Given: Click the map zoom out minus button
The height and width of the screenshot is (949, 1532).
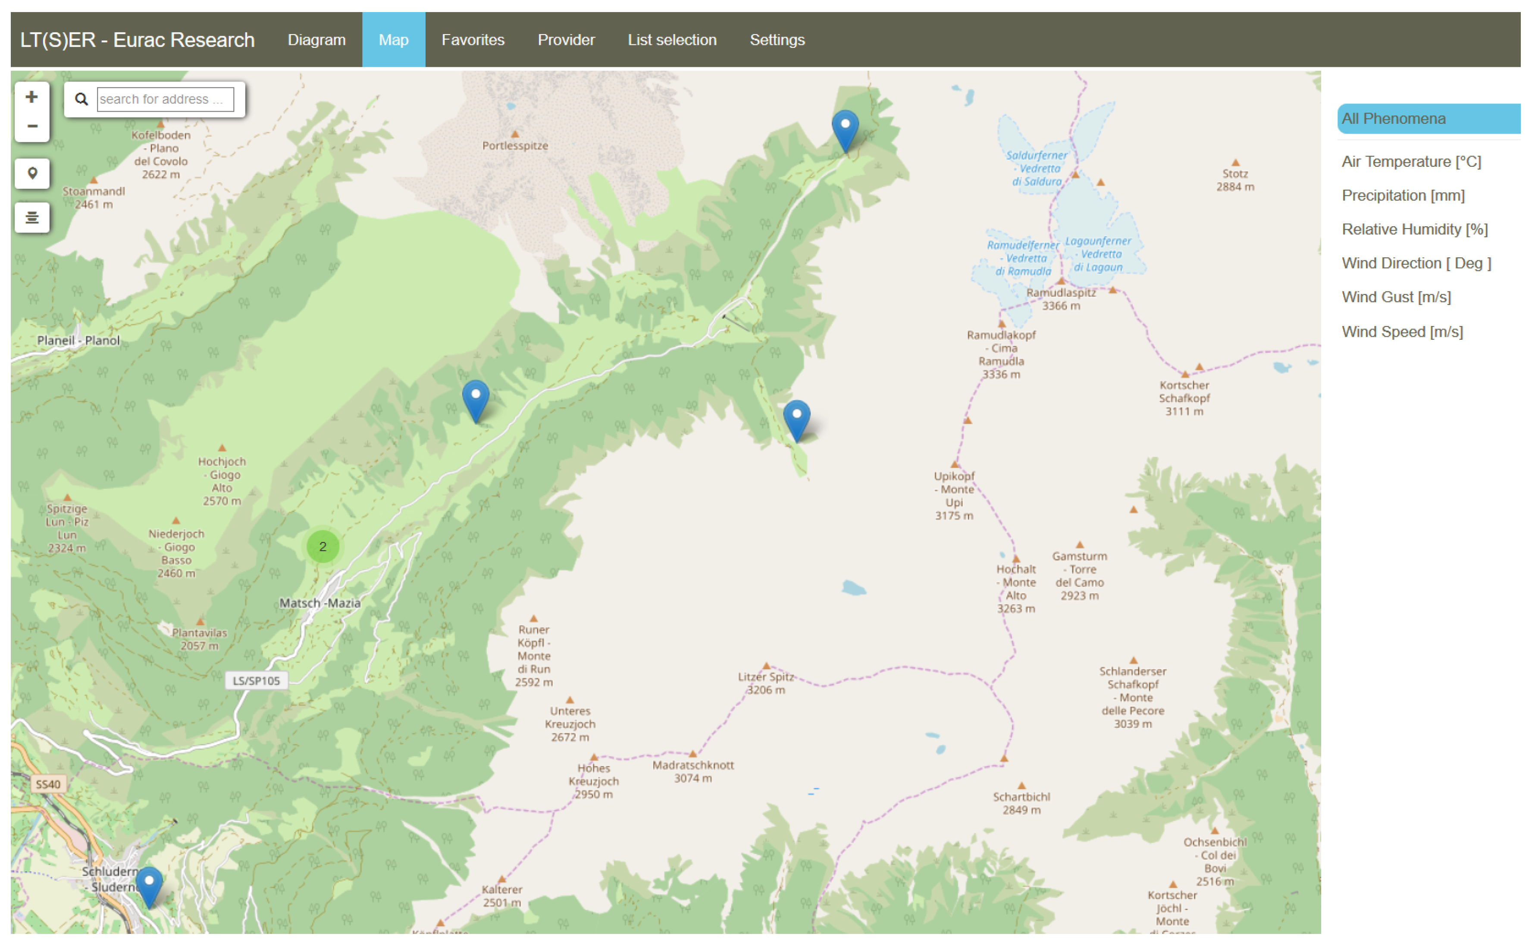Looking at the screenshot, I should (x=31, y=126).
